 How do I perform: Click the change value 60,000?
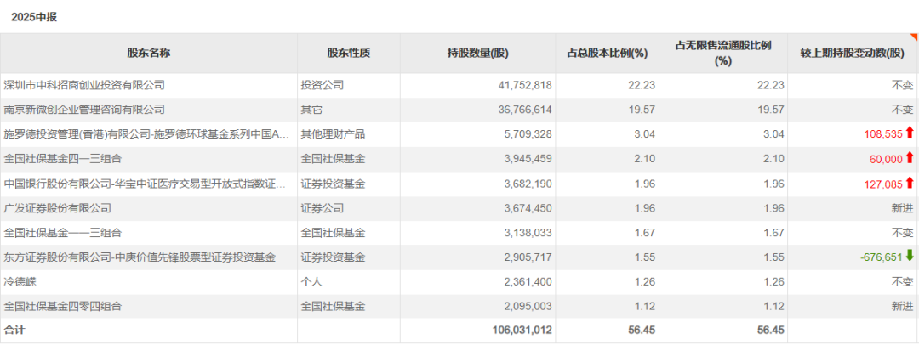tap(886, 159)
